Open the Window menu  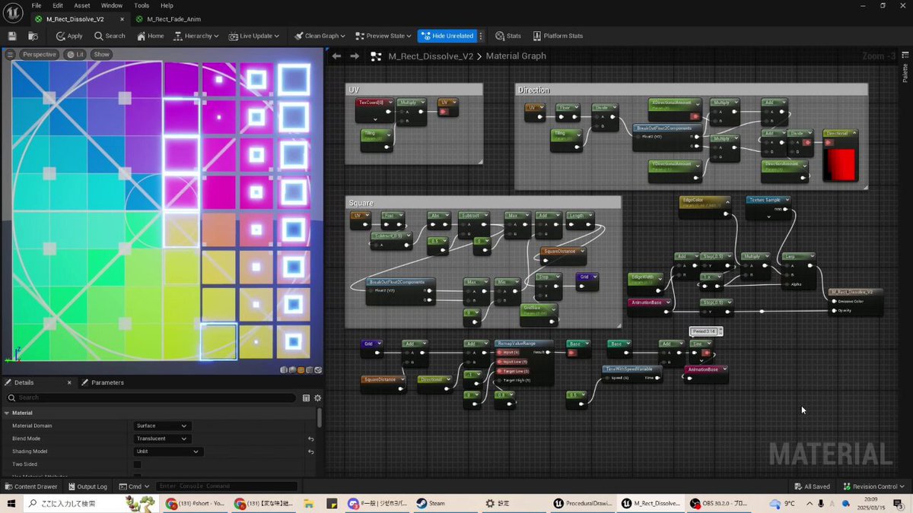(x=112, y=5)
